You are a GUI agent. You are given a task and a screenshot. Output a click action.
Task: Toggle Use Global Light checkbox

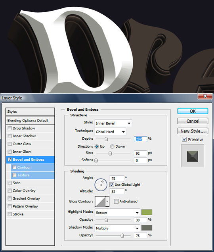(112, 185)
